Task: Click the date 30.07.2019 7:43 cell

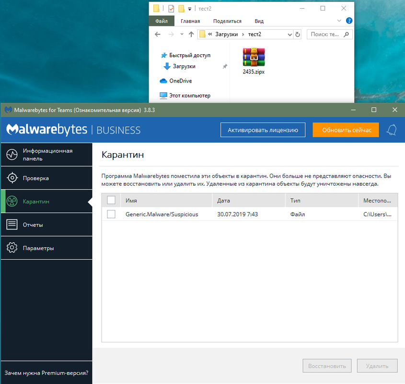Action: pyautogui.click(x=237, y=214)
